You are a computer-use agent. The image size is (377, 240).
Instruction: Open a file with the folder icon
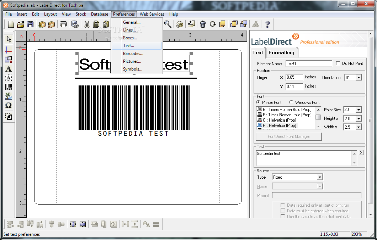(21, 24)
